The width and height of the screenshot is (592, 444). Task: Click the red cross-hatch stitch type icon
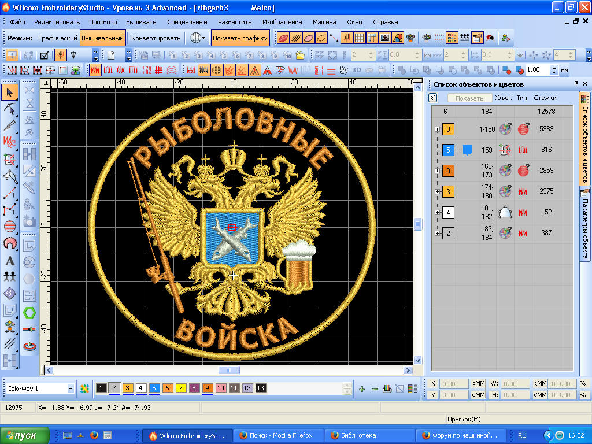tap(158, 70)
